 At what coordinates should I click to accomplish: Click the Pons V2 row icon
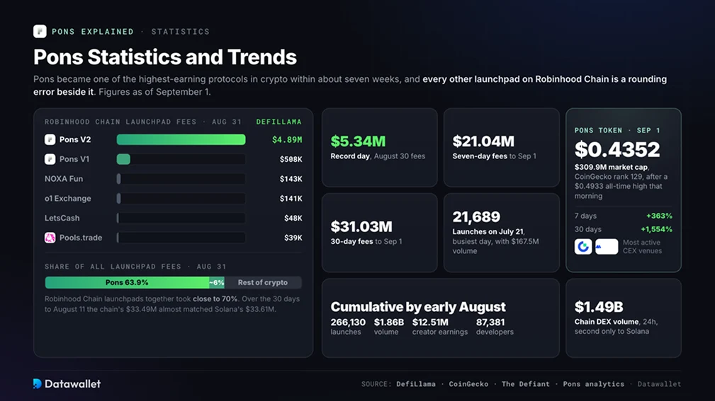(50, 139)
